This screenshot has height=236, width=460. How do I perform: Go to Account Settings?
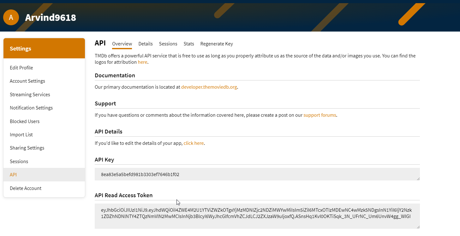pyautogui.click(x=27, y=81)
